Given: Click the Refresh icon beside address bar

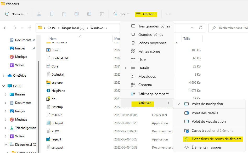Looking at the screenshot, I should pyautogui.click(x=201, y=28).
